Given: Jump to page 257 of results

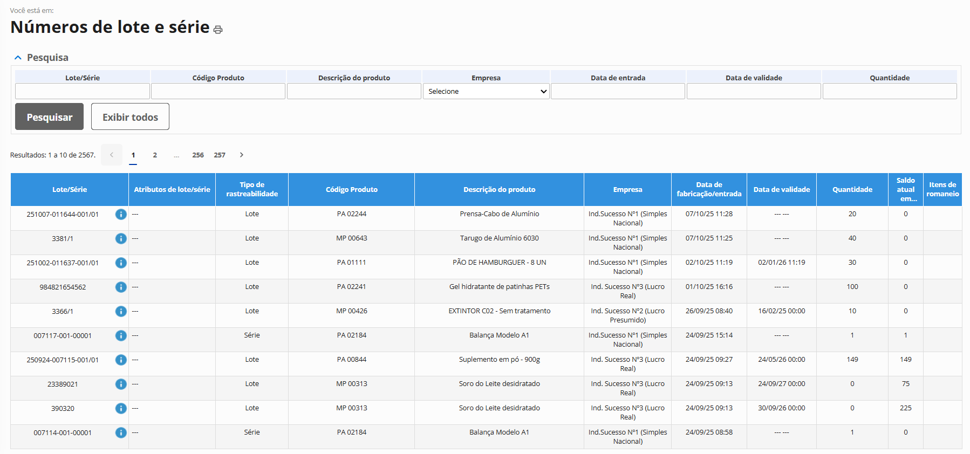Looking at the screenshot, I should tap(220, 155).
